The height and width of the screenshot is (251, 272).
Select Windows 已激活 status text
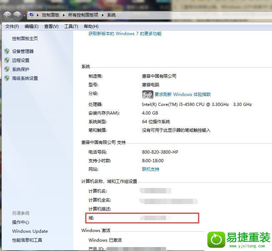105,240
